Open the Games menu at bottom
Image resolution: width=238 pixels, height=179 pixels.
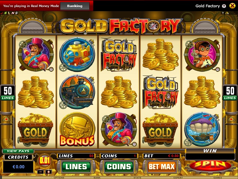point(217,178)
